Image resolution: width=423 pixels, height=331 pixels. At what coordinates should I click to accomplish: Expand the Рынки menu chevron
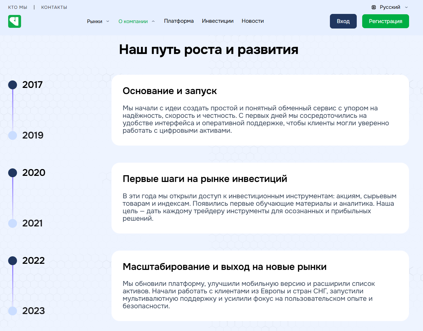108,21
